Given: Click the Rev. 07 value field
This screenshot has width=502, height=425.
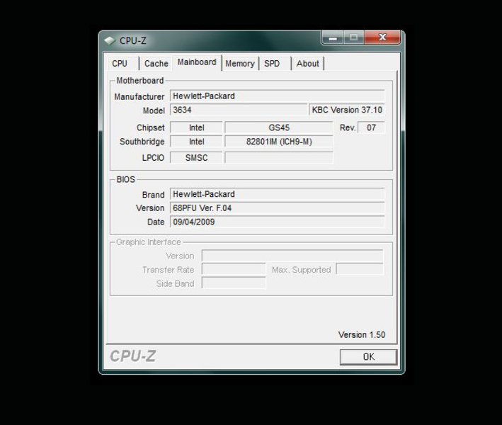Looking at the screenshot, I should [x=371, y=127].
